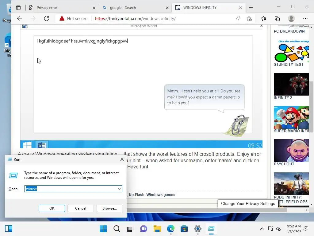Screen dimensions: 314x236
Task: Open the PC BREAKDOWN game link
Action: (x=289, y=31)
